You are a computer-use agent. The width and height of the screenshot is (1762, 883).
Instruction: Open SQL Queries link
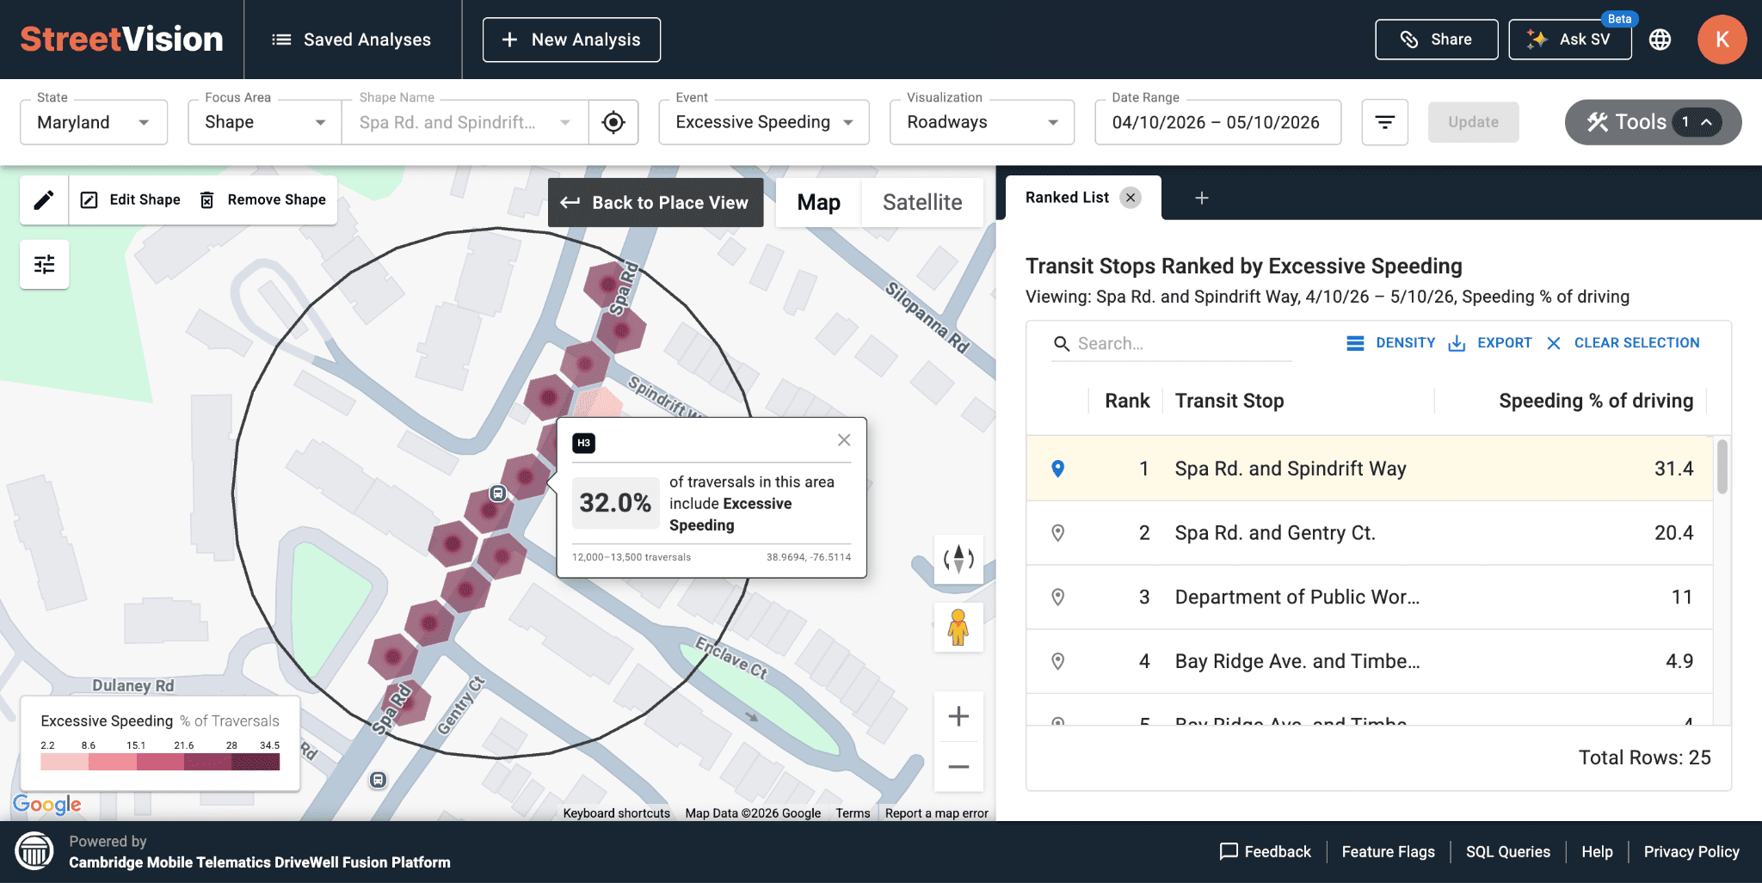click(1507, 852)
